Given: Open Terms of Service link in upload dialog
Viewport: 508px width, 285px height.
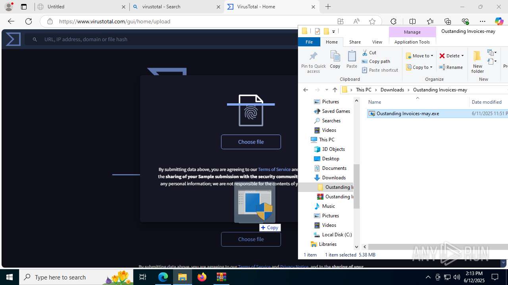Looking at the screenshot, I should (274, 169).
